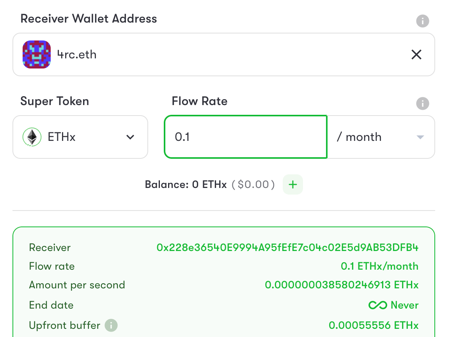Click the green plus wrap balance button
450x337 pixels.
293,184
